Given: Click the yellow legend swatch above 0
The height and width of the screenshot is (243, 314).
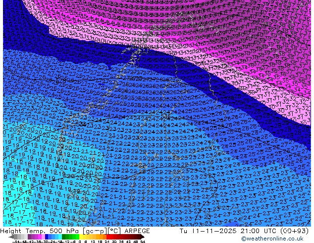Looking at the screenshot, I should point(81,237).
